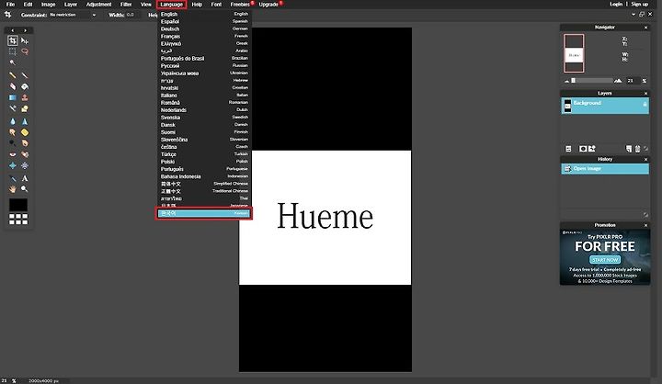The height and width of the screenshot is (384, 662).
Task: Select the Brush tool
Action: (25, 75)
